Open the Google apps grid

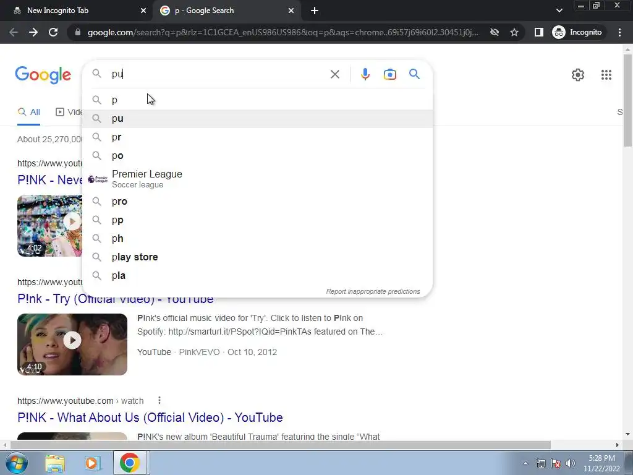tap(606, 75)
